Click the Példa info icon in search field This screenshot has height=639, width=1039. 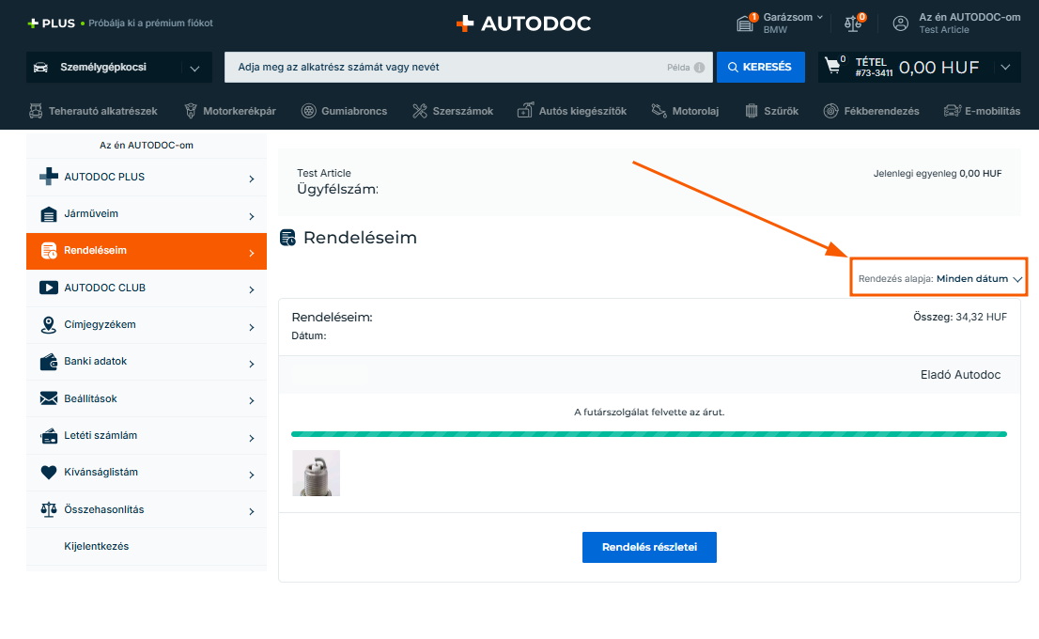699,68
